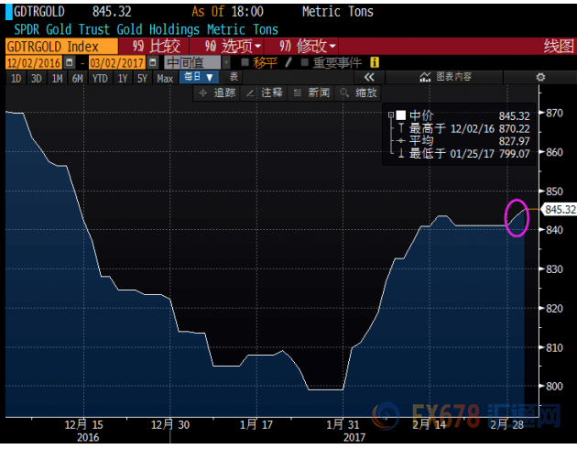Viewport: 577px width, 449px height.
Task: Click the 870 value axis label
Action: 554,113
